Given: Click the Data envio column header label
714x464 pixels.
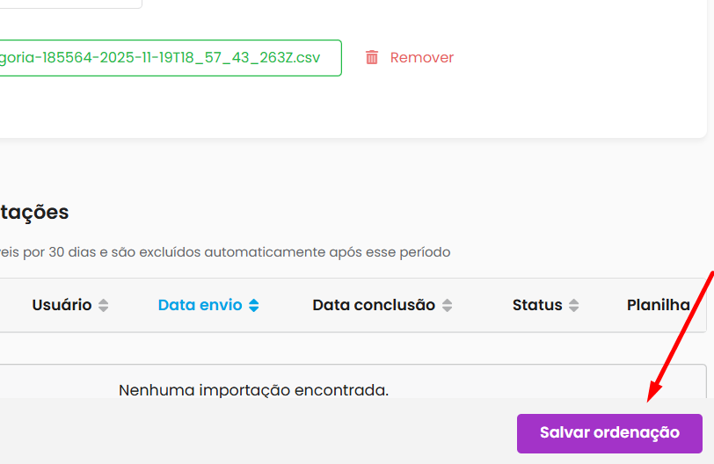Looking at the screenshot, I should click(x=200, y=305).
